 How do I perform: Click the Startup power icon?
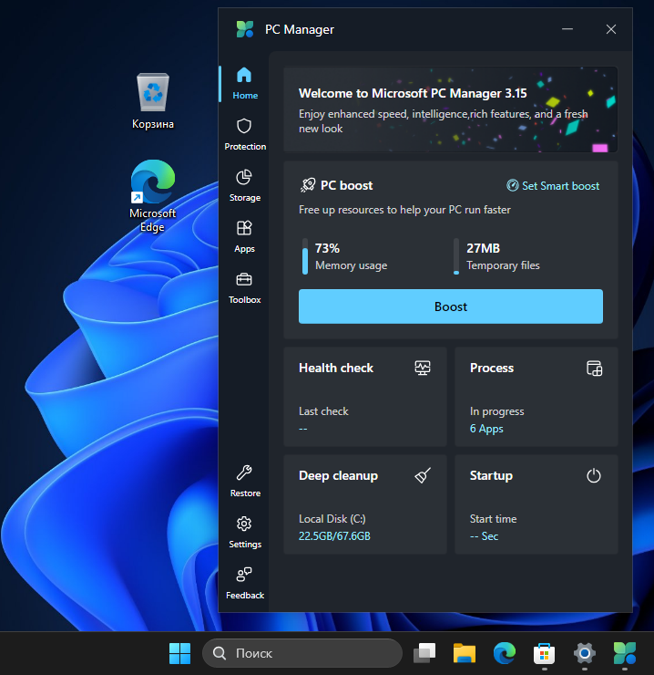(x=594, y=475)
